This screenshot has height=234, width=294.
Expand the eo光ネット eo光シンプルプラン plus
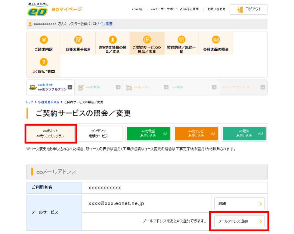point(70,87)
